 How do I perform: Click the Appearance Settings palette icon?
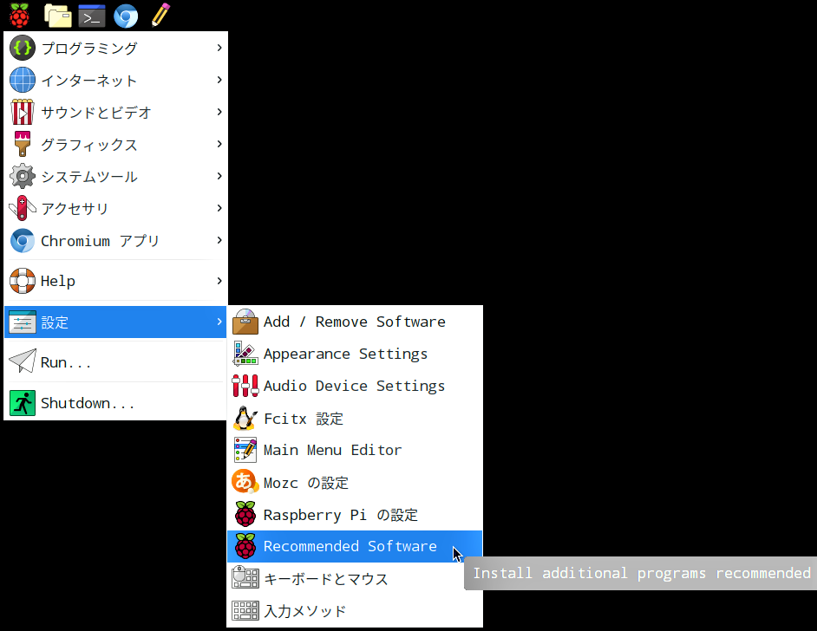(x=245, y=354)
